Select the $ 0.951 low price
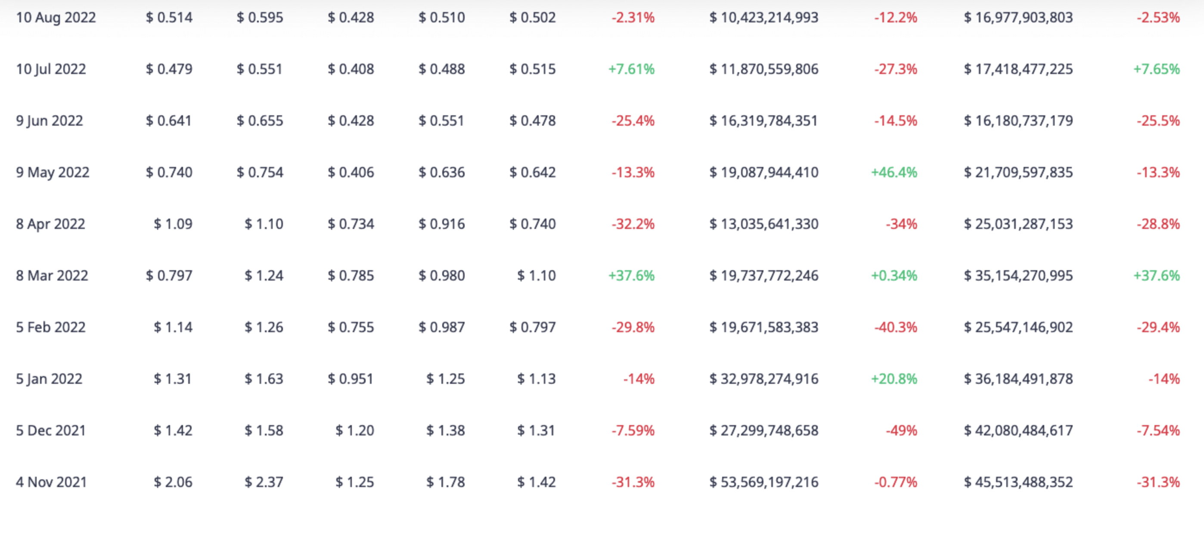Viewport: 1204px width, 543px height. point(351,379)
